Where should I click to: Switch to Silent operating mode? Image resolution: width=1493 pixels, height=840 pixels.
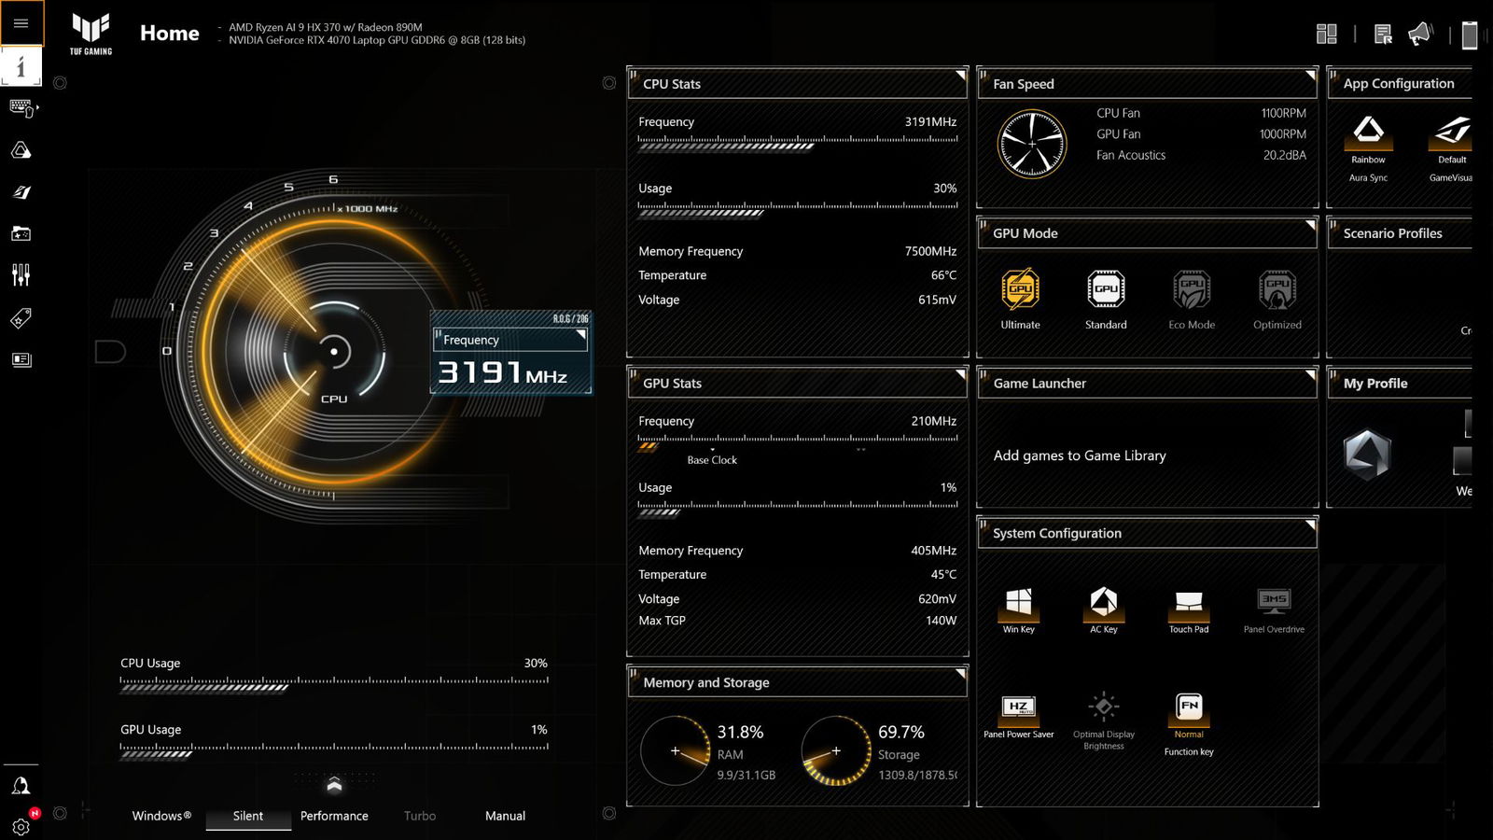point(248,816)
